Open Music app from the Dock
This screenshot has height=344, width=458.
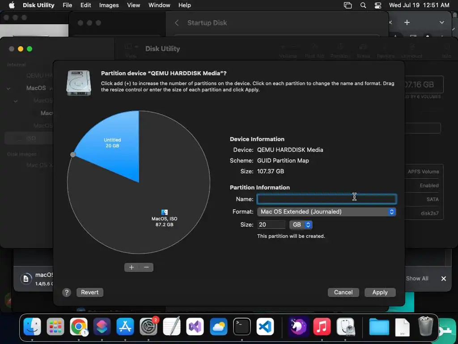322,327
